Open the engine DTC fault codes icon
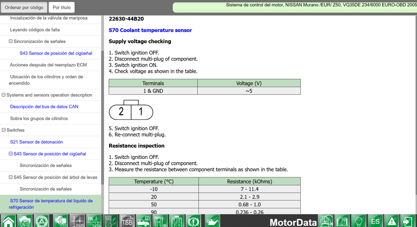The height and width of the screenshot is (227, 417). [60, 221]
